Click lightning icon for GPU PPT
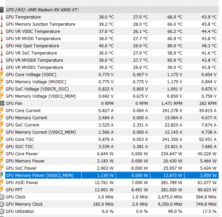This screenshot has height=217, width=222. tap(2, 190)
